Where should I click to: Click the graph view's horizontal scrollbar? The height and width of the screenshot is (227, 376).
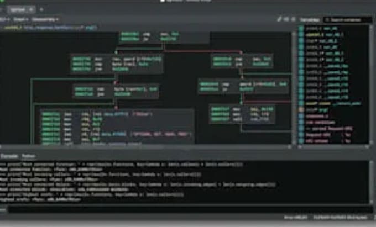(145, 146)
